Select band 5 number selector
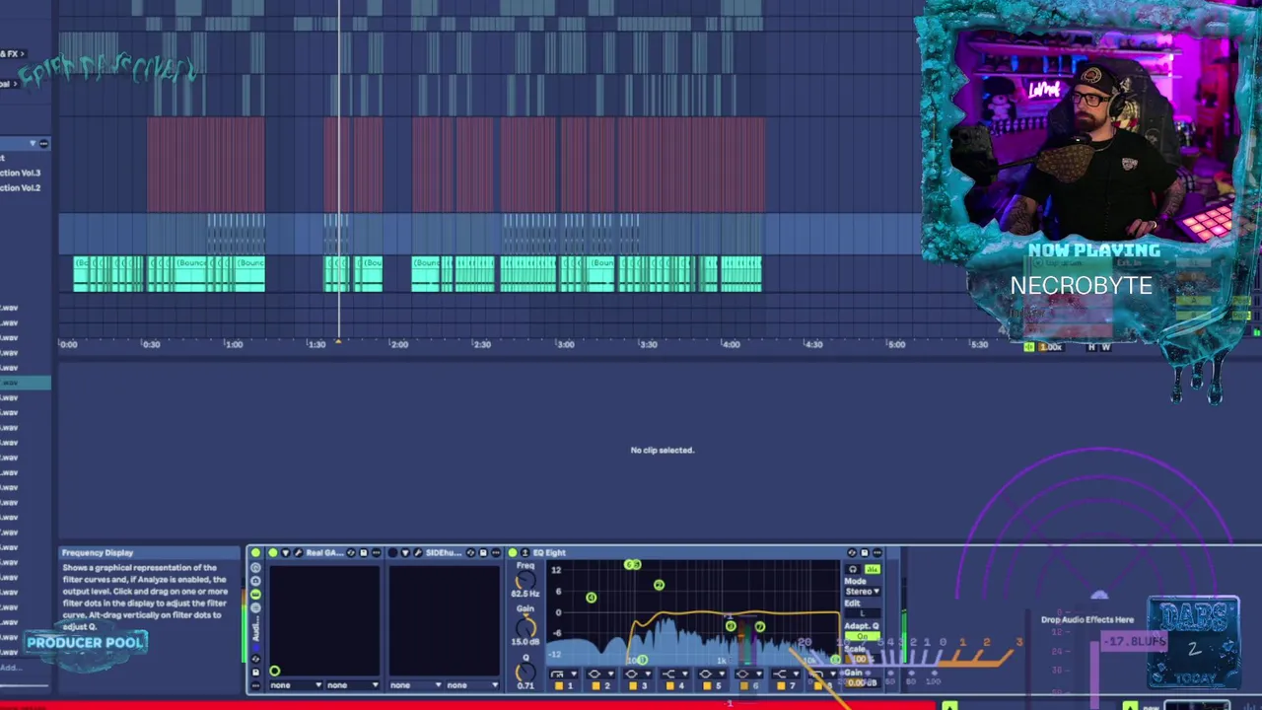 [719, 686]
